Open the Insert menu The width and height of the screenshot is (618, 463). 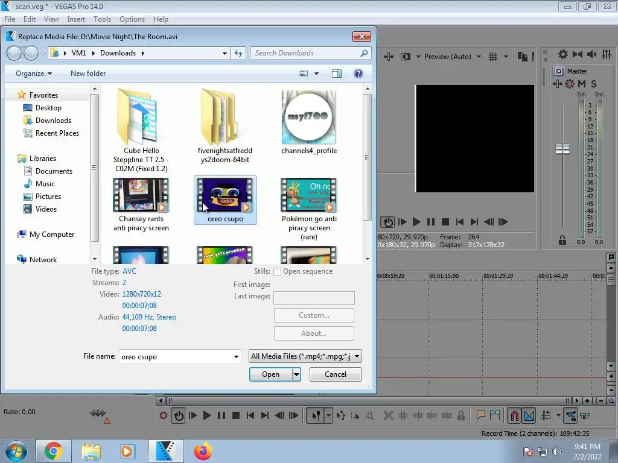pos(76,19)
